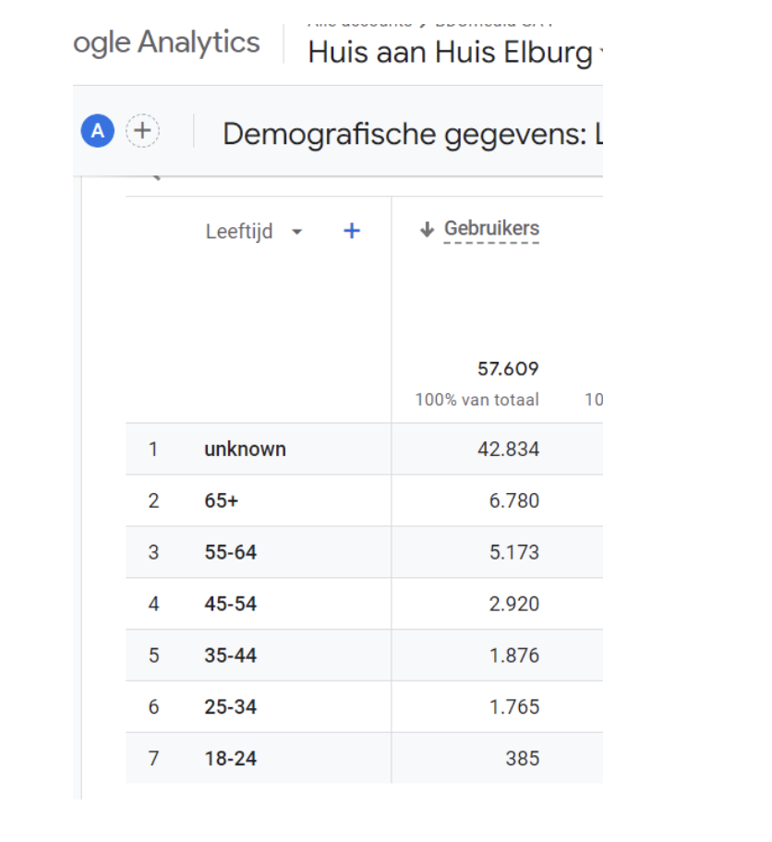Image resolution: width=772 pixels, height=842 pixels.
Task: Select the 65+ age row
Action: (x=364, y=500)
